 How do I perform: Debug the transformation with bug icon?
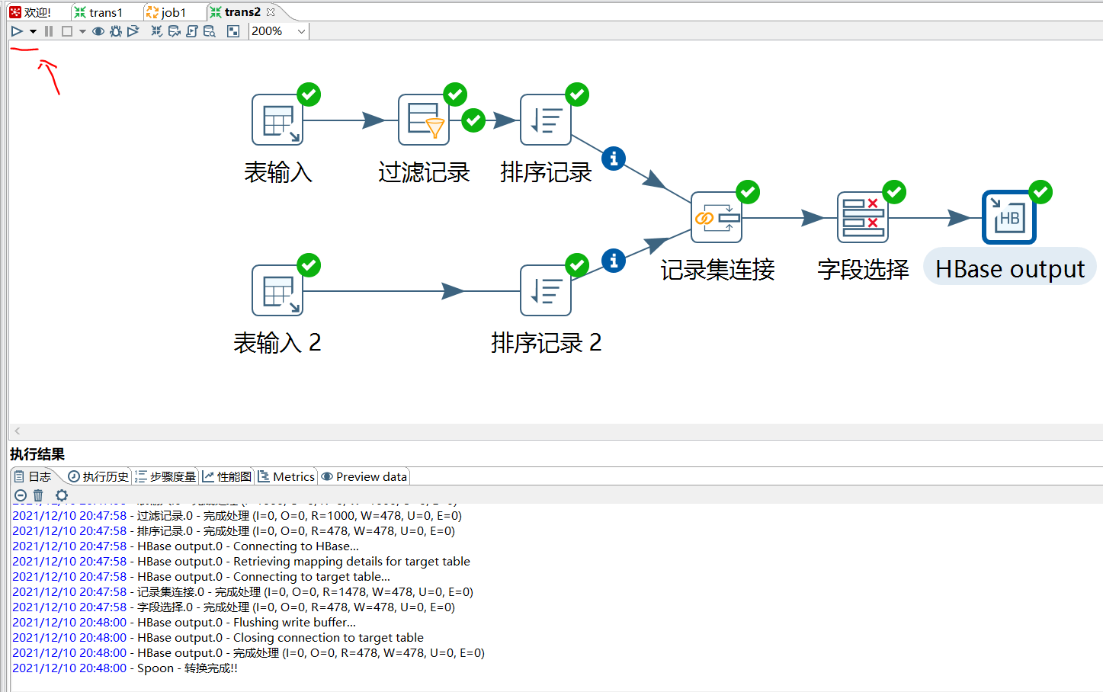116,31
